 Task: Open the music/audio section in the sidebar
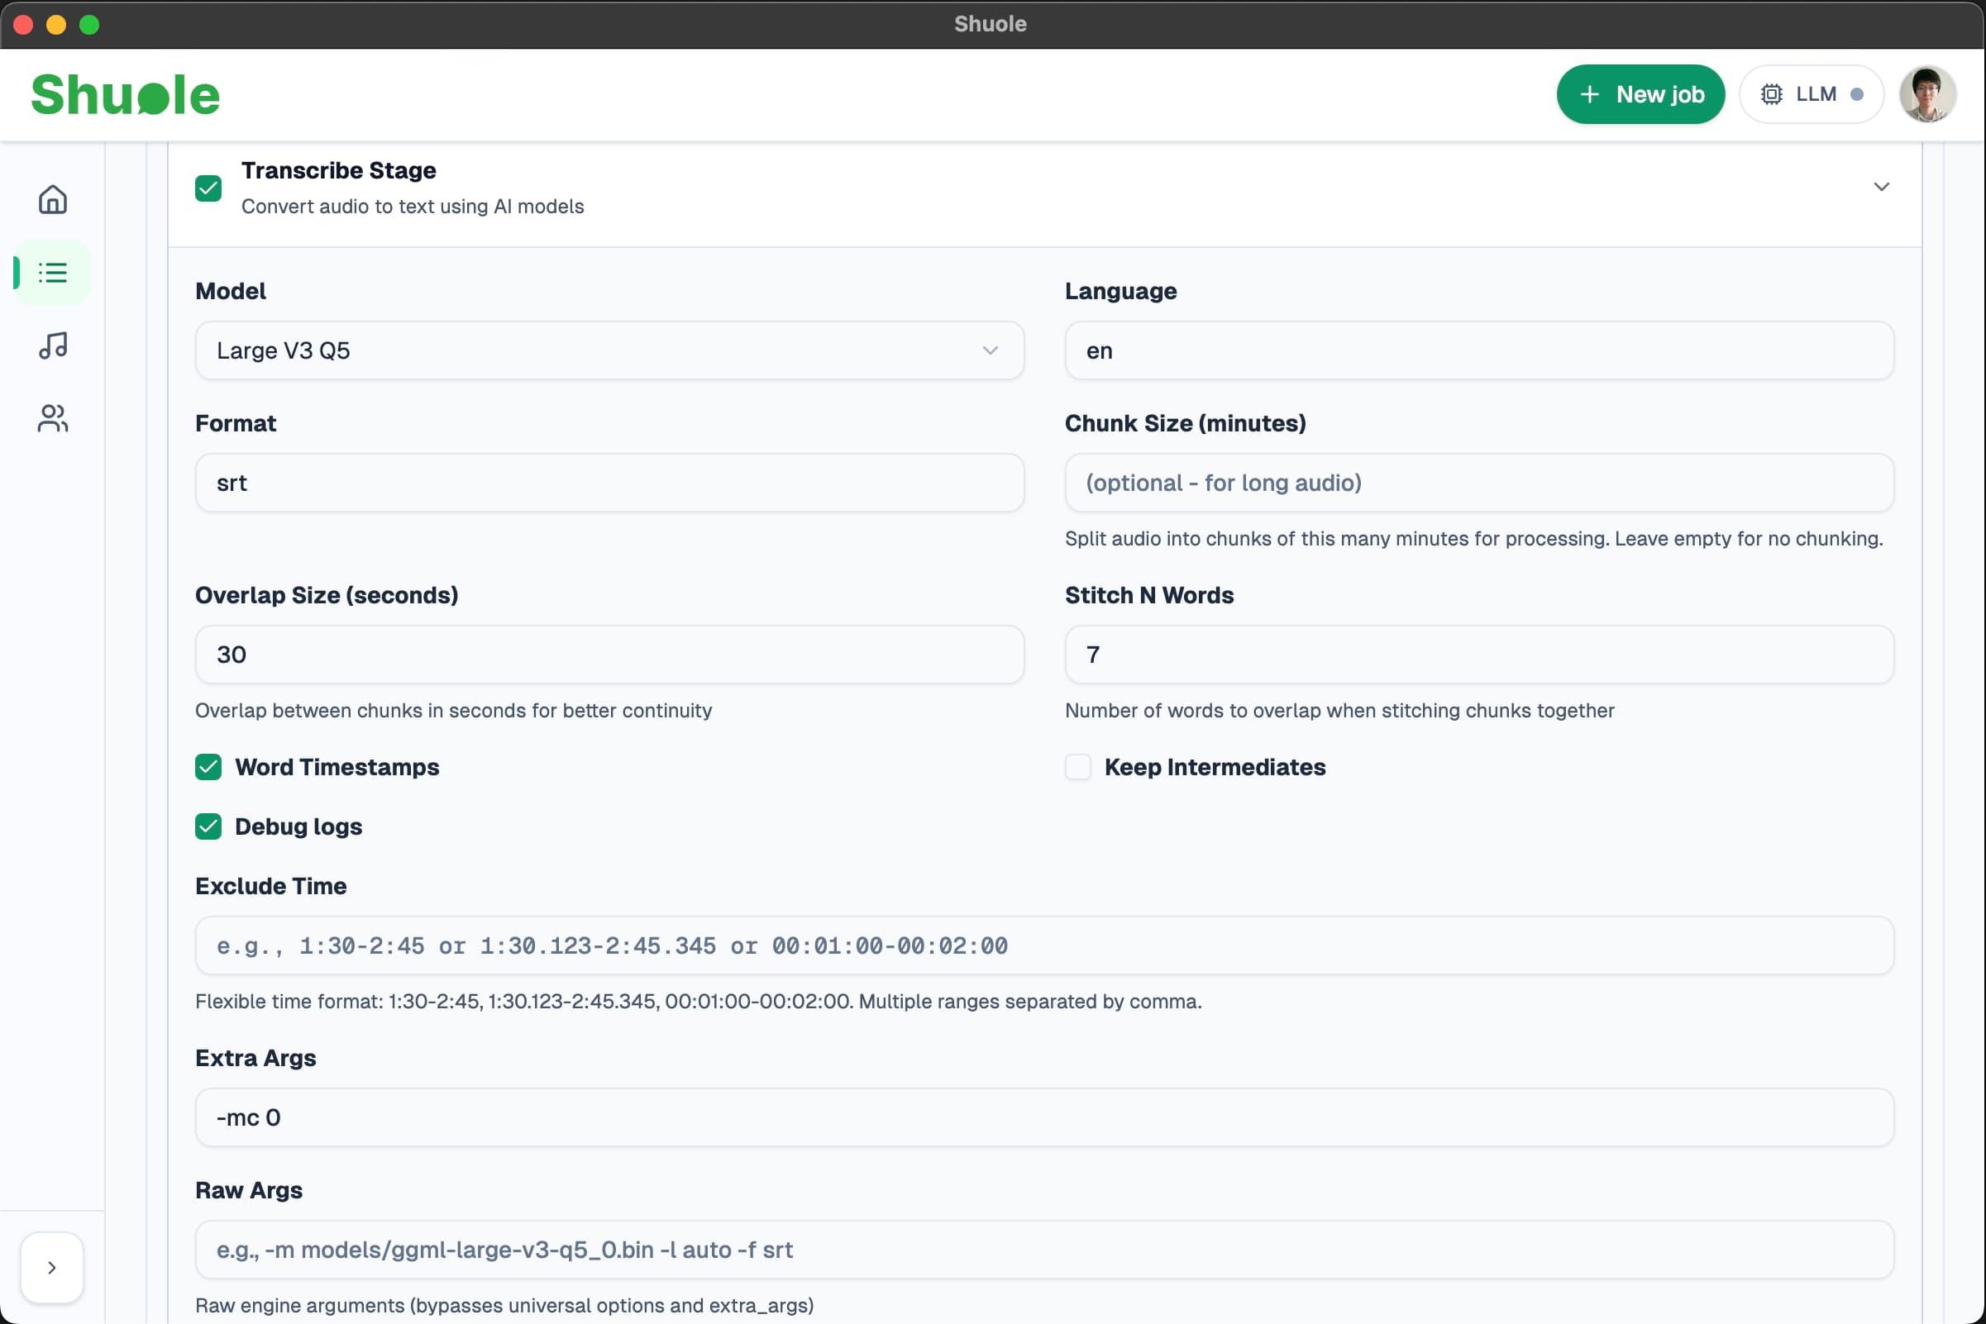51,345
